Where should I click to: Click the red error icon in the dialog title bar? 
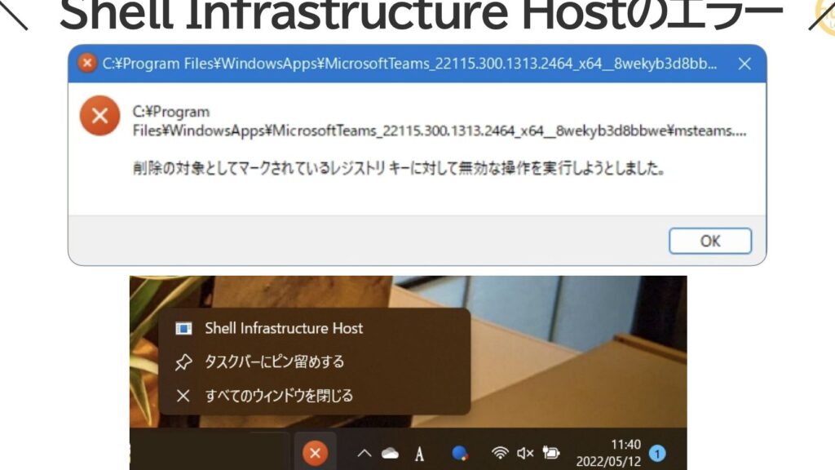click(86, 64)
